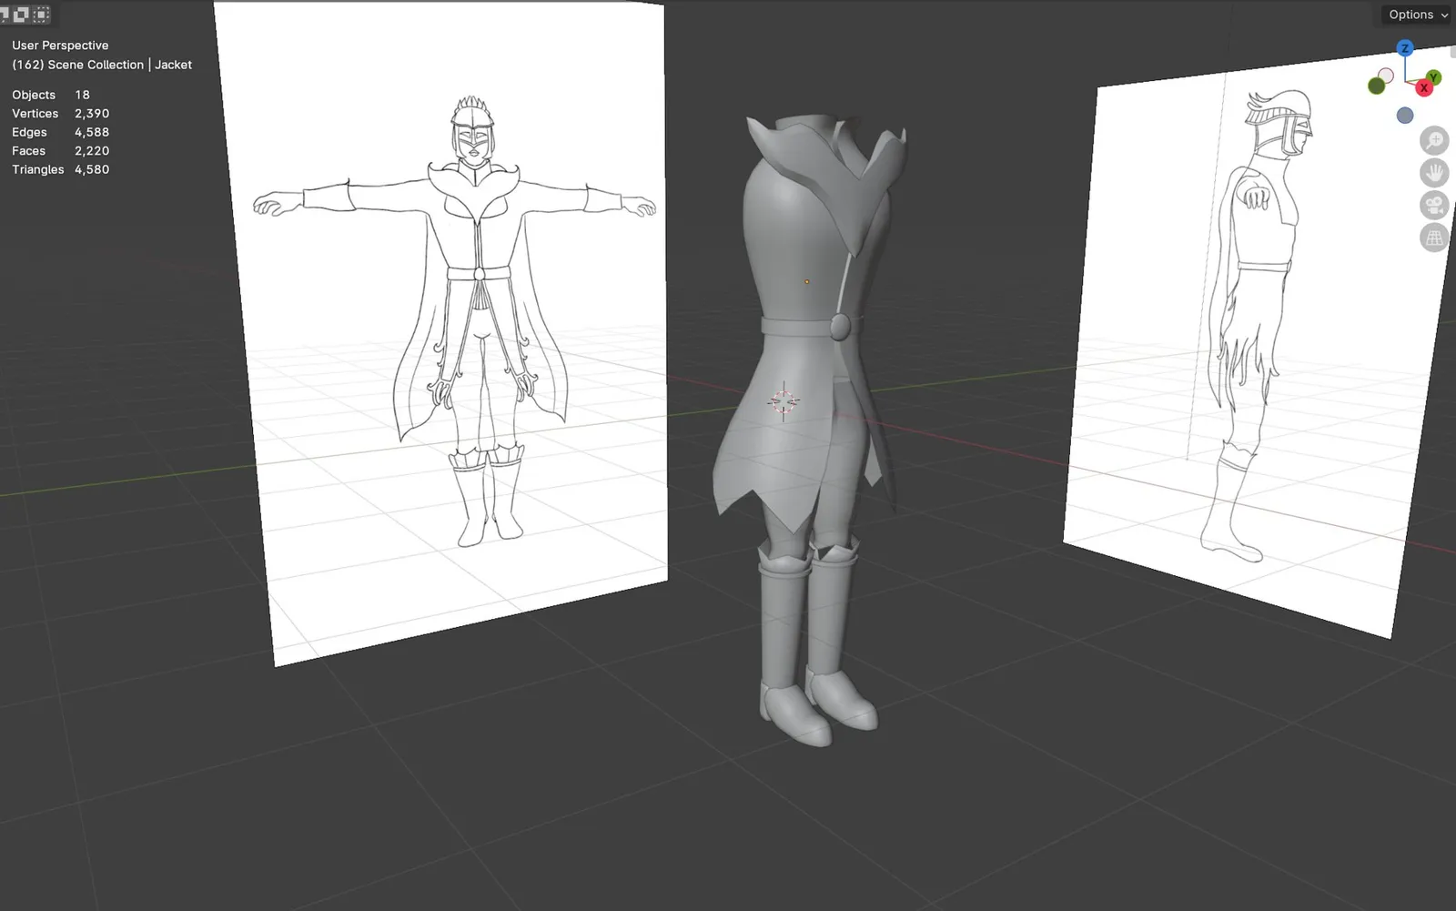1456x911 pixels.
Task: Click the '(162) Scene Collection | Jacket' text
Action: [102, 65]
